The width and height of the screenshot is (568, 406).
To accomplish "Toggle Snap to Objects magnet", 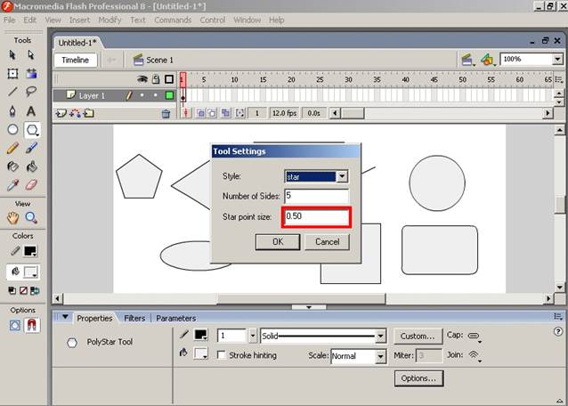I will coord(32,325).
